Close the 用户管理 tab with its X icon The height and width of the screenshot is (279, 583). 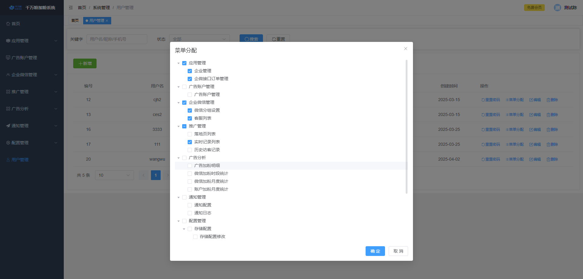(x=107, y=21)
